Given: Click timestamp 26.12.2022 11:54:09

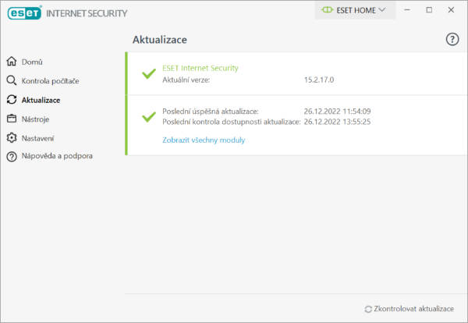Looking at the screenshot, I should pos(337,111).
